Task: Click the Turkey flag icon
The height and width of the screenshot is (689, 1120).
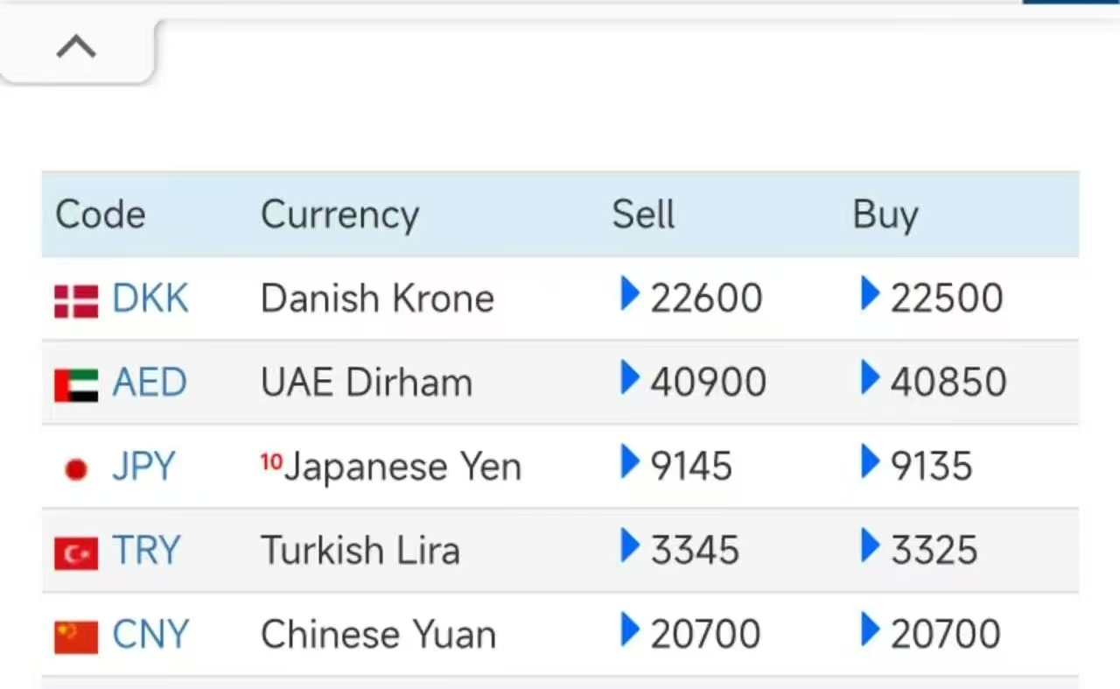Action: [x=76, y=553]
